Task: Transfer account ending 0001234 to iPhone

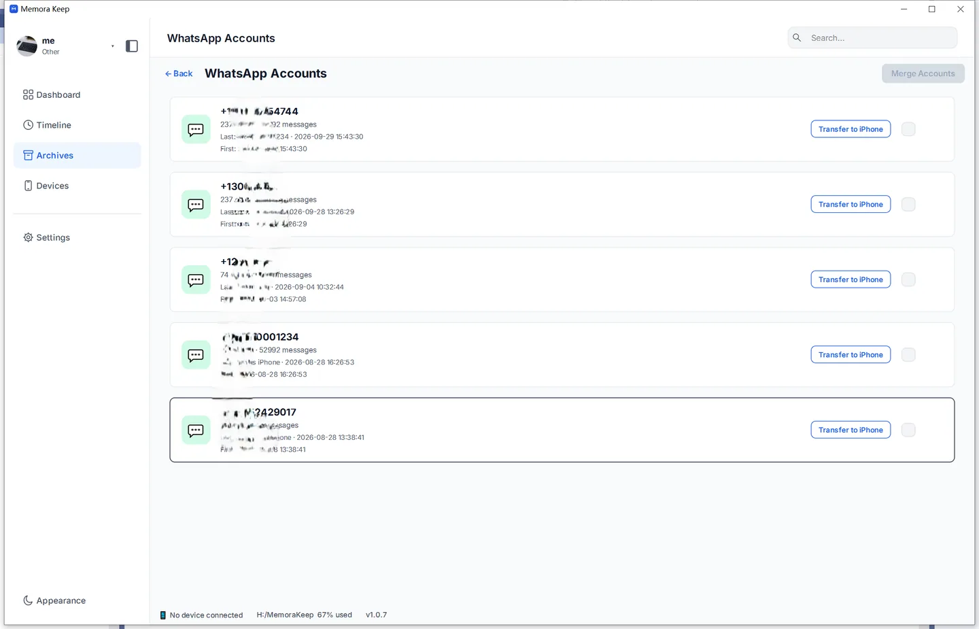Action: pyautogui.click(x=851, y=354)
